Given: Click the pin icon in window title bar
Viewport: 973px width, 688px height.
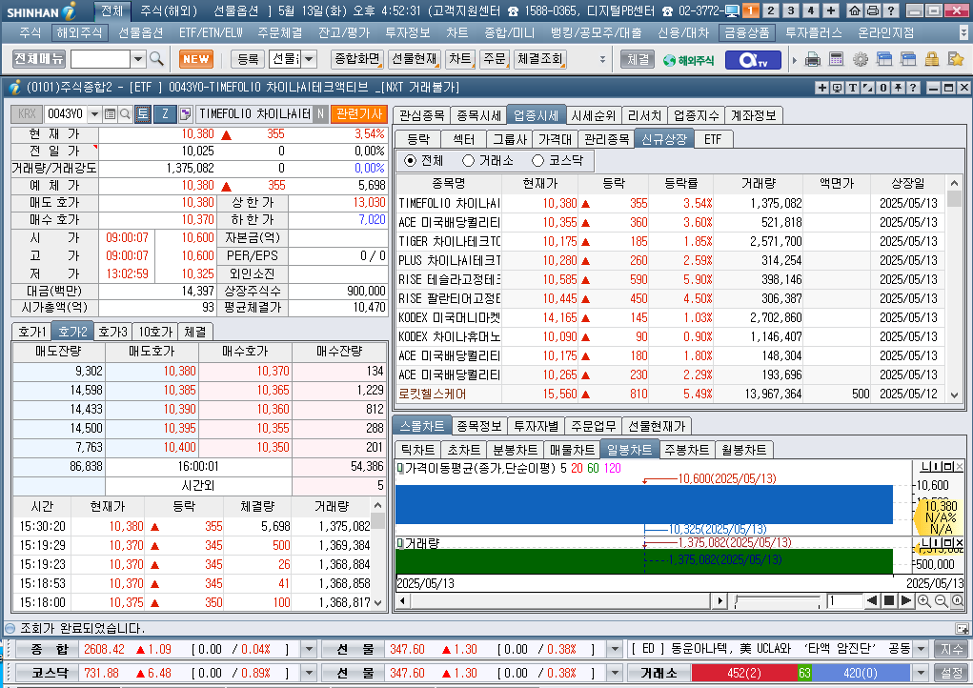Looking at the screenshot, I should 899,88.
